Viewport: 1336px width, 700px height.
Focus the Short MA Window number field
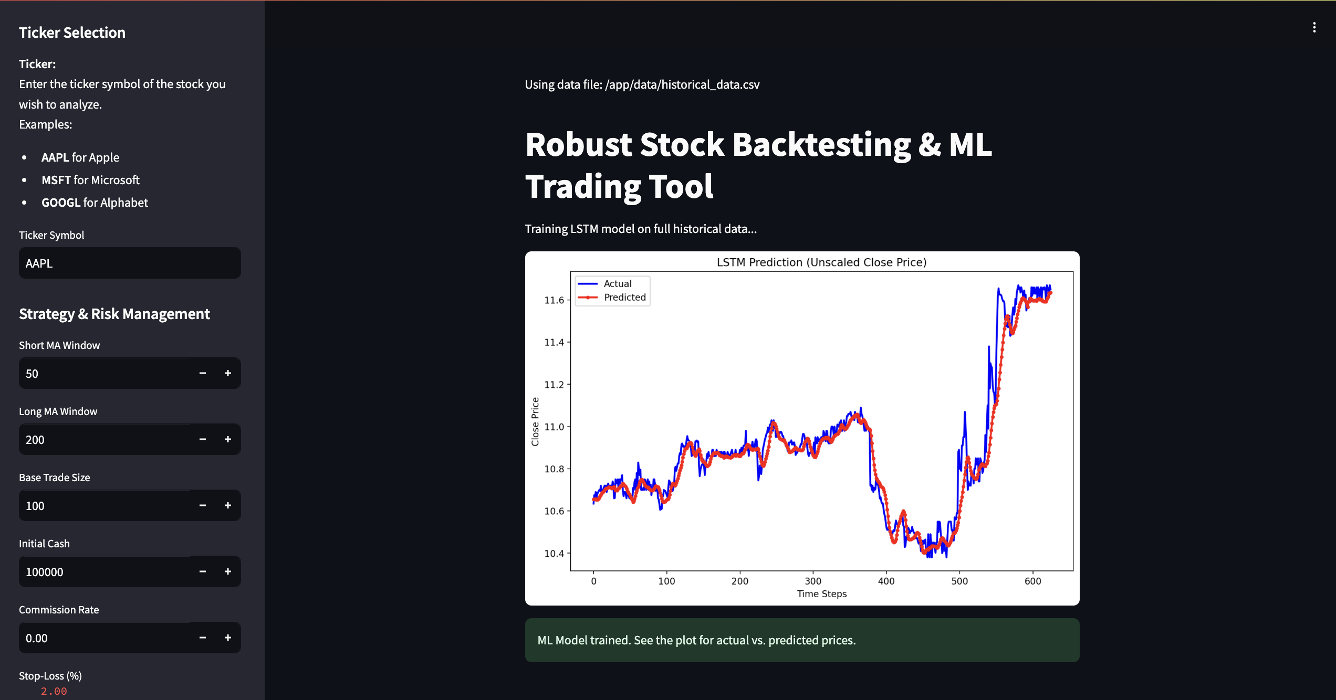(105, 374)
